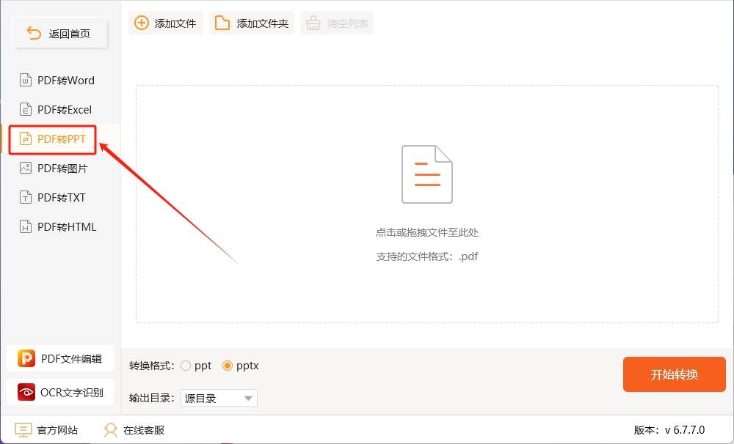Click the 开始转换 start conversion button
734x444 pixels.
(x=674, y=374)
